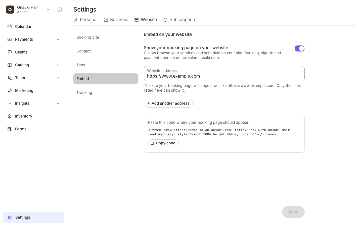Click into the Website address field

pyautogui.click(x=224, y=74)
